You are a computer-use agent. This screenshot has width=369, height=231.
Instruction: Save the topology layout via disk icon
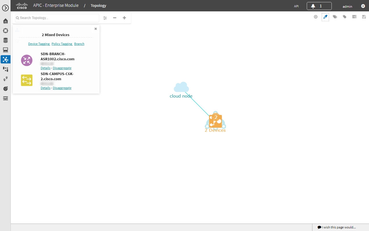[x=364, y=17]
